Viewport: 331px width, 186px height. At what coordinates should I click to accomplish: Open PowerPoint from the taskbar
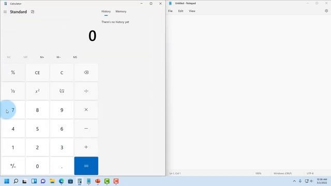pos(98,181)
